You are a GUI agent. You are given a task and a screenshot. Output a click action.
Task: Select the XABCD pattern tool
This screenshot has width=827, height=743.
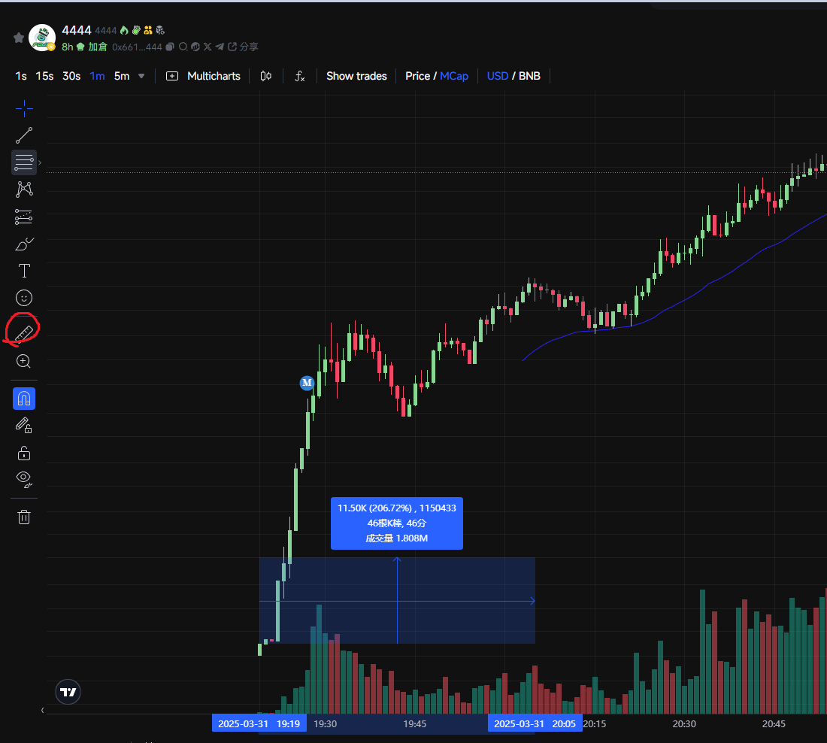click(24, 190)
